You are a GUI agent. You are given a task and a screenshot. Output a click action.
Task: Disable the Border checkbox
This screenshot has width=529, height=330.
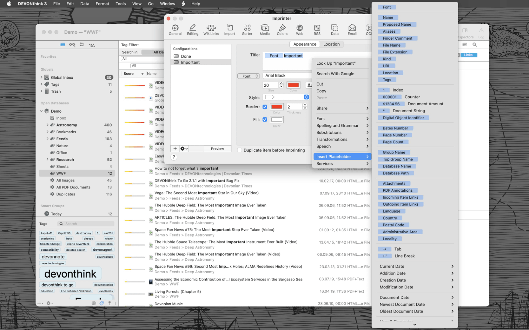(x=265, y=107)
